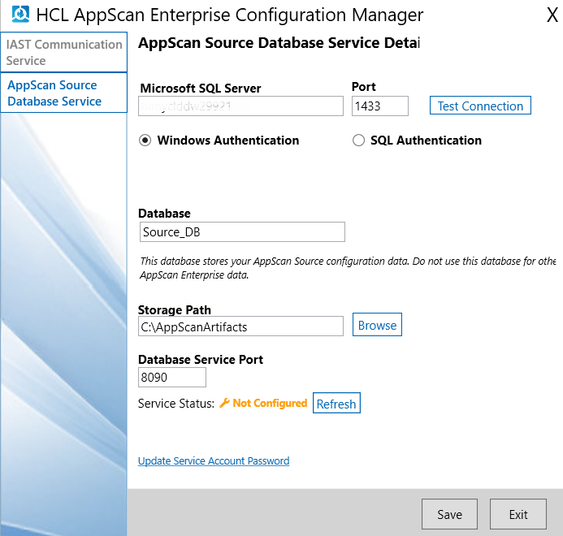Refresh the service status

coord(336,404)
